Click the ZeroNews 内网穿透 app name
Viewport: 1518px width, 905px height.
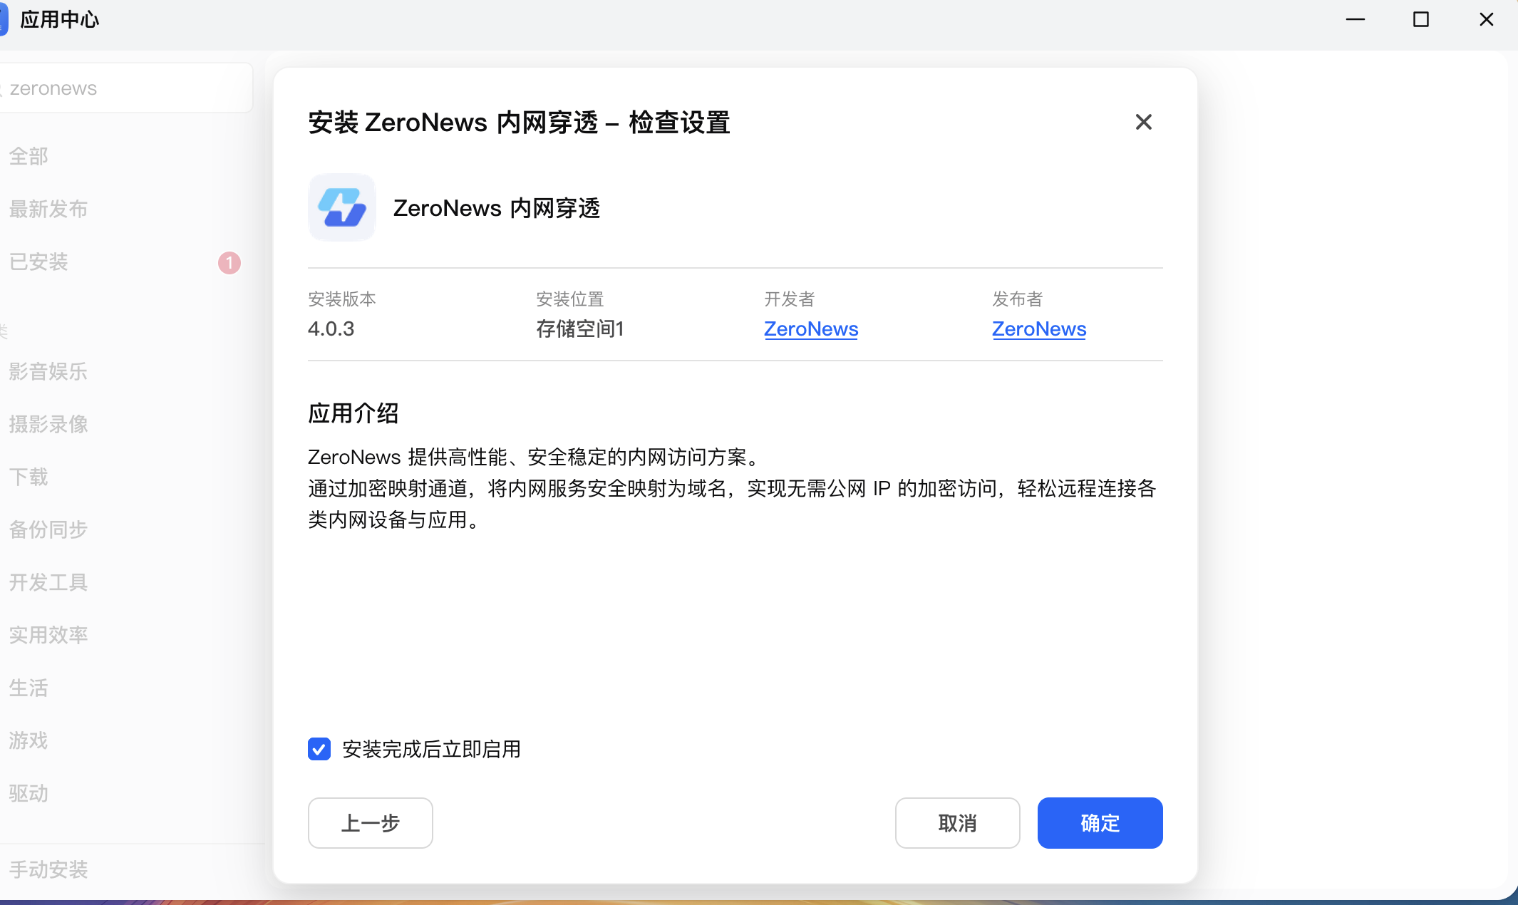(x=497, y=208)
